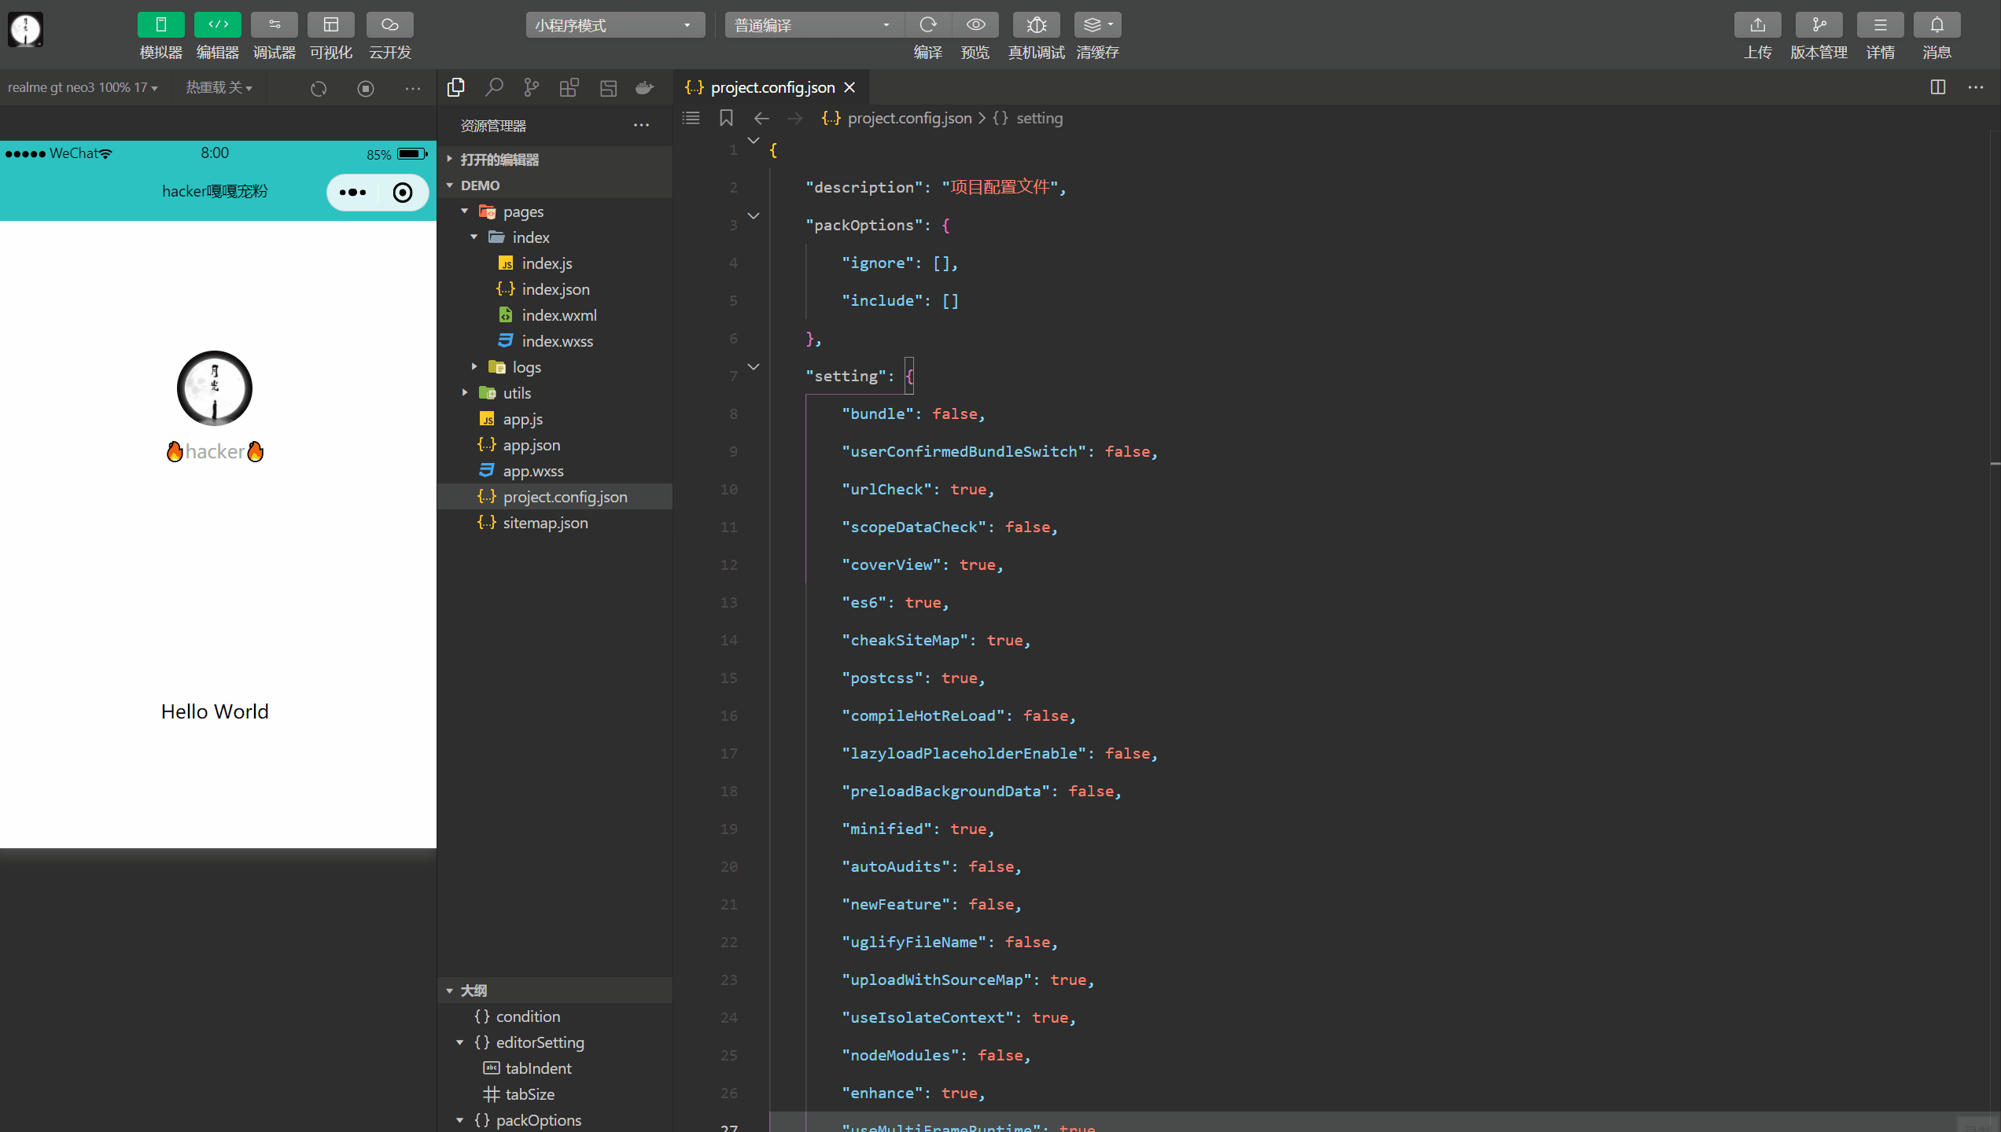Select the project.config.json editor tab
Image resolution: width=2001 pixels, height=1132 pixels.
(x=771, y=87)
